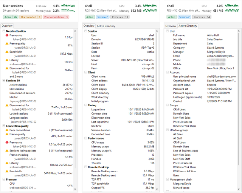Click scroll down arrow in User sessions panel
The image size is (242, 193).
point(75,189)
